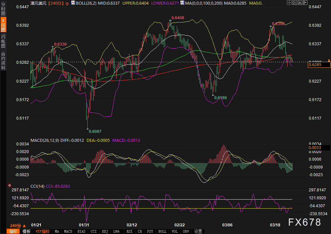Click the 0.6390 high price marker
Viewport: 331px width, 234px height.
(x=278, y=23)
